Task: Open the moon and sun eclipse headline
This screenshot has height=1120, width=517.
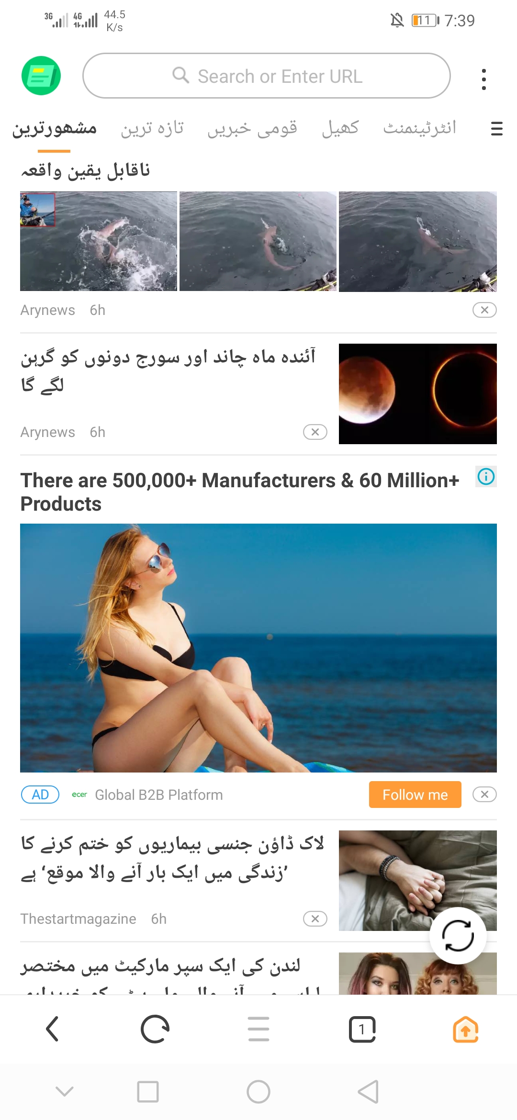Action: click(x=168, y=370)
